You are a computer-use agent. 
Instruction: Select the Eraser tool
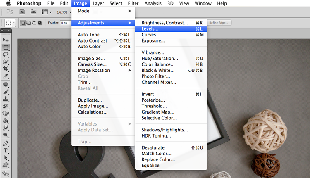[x=6, y=114]
